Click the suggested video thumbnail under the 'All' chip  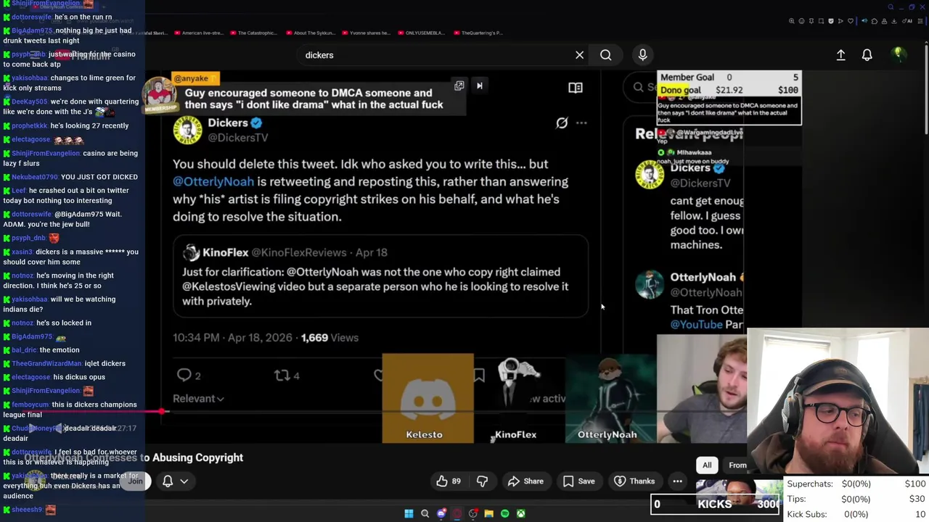coord(739,492)
